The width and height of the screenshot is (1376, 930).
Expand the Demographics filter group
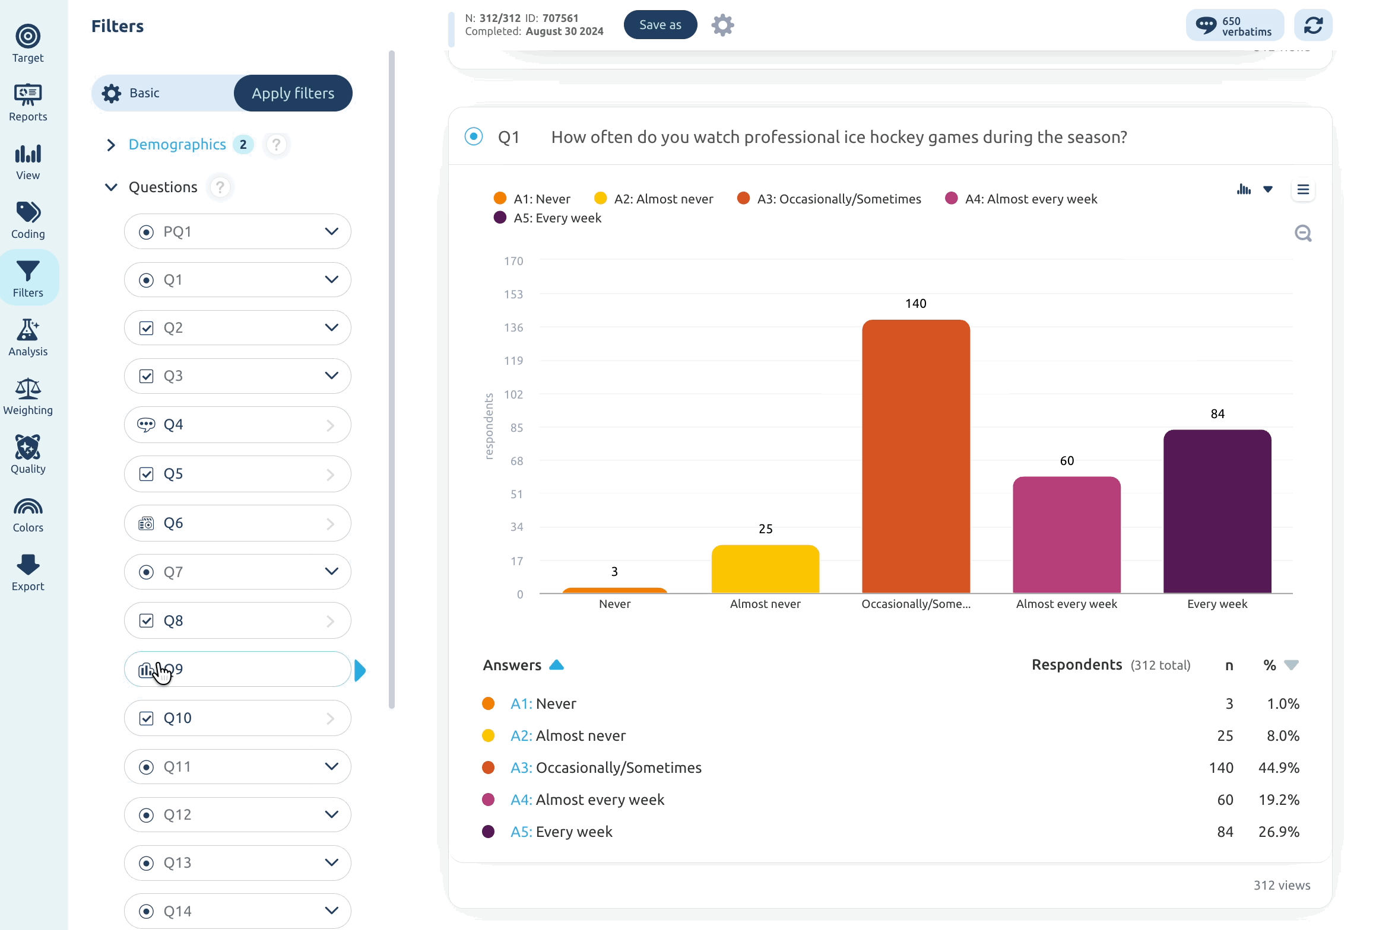110,145
